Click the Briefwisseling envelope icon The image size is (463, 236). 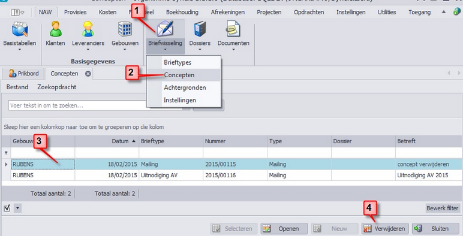[166, 29]
